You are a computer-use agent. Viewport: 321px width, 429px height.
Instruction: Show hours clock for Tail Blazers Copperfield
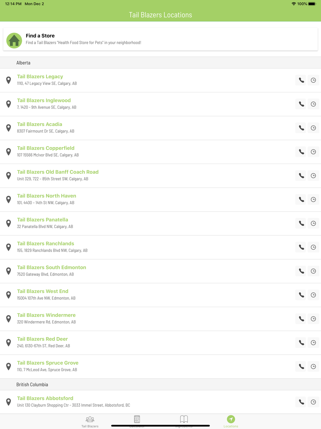(313, 152)
